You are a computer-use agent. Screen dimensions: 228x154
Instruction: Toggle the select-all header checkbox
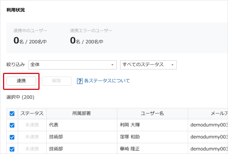(12, 113)
